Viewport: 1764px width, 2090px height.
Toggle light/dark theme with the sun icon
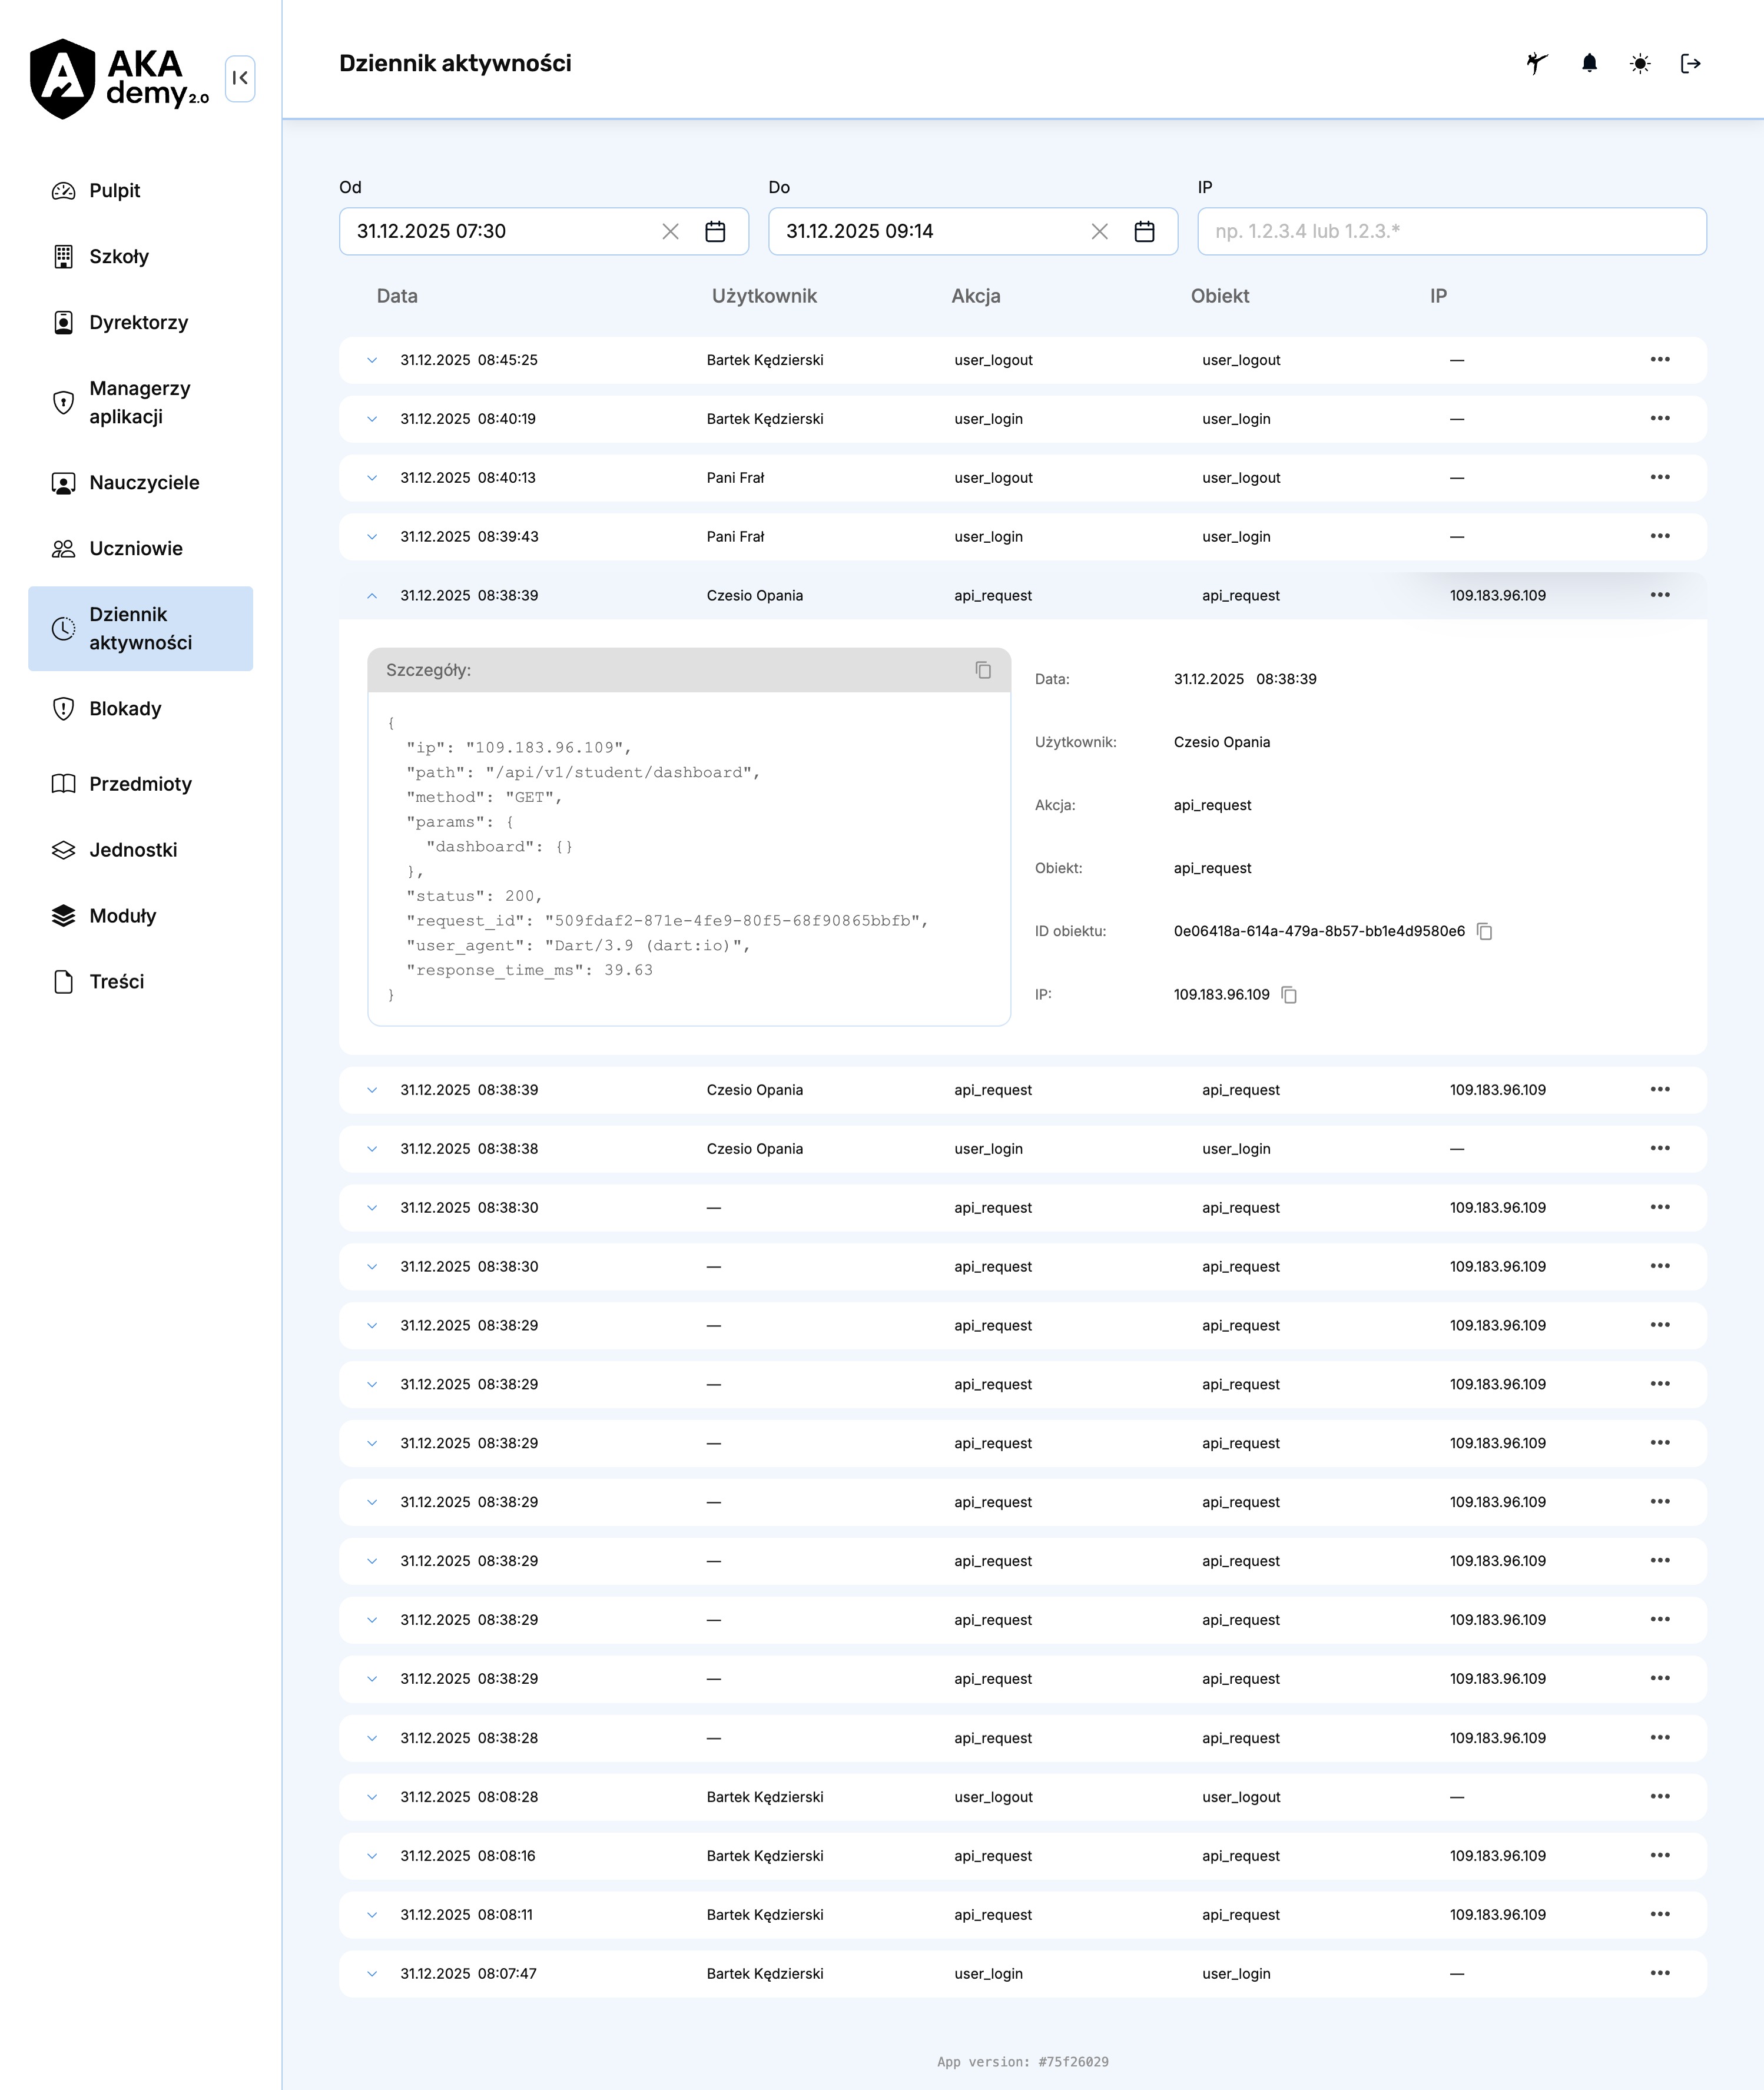point(1640,64)
